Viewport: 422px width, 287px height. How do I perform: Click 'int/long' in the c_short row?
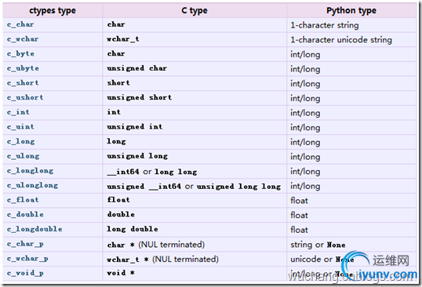pyautogui.click(x=305, y=84)
